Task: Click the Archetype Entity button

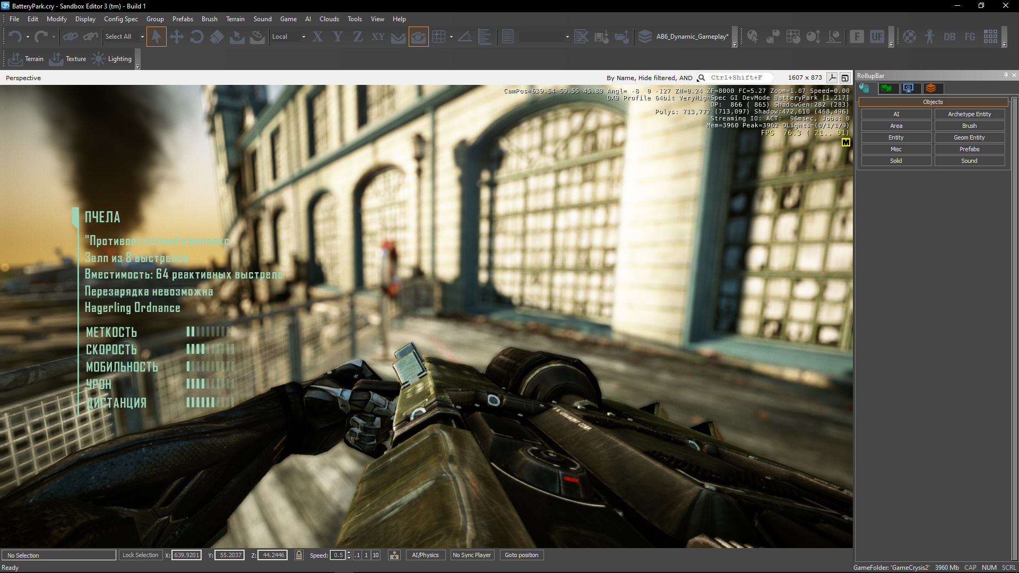Action: [969, 114]
